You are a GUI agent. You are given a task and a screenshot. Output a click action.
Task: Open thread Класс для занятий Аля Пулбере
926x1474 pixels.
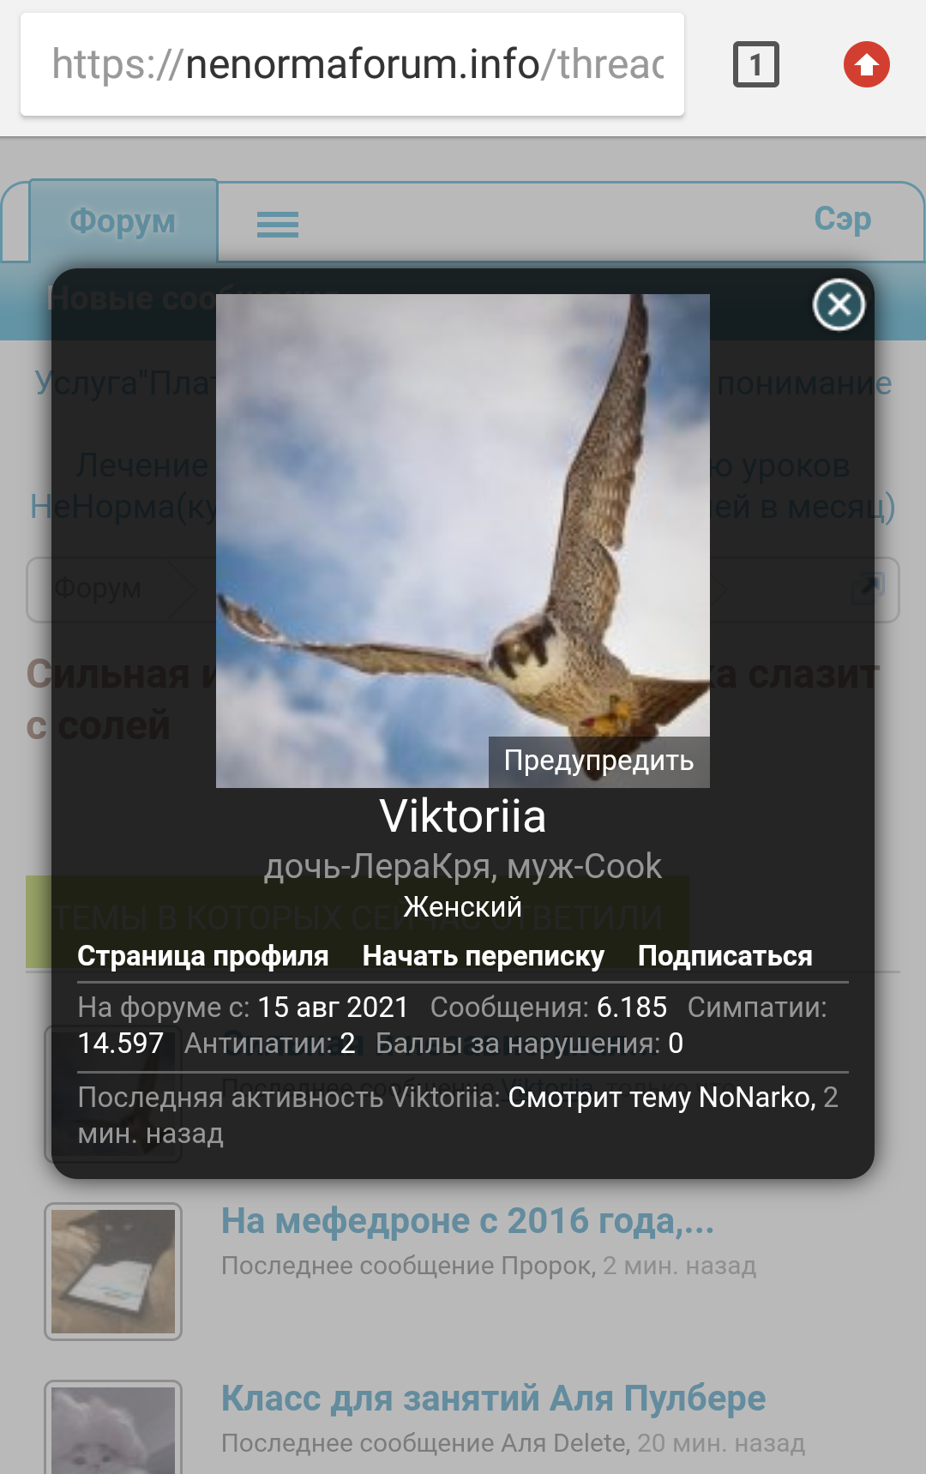pyautogui.click(x=493, y=1398)
